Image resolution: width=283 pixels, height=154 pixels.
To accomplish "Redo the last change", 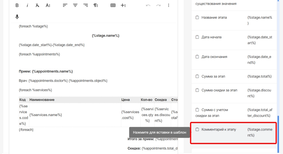I will 158,5.
